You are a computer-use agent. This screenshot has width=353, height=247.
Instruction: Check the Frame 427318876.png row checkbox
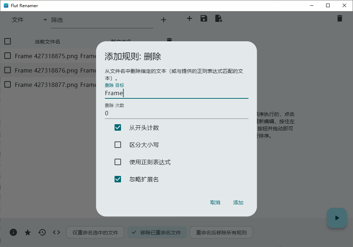click(8, 70)
